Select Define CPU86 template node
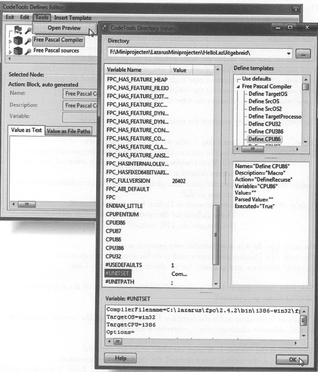The width and height of the screenshot is (318, 372). 265,139
